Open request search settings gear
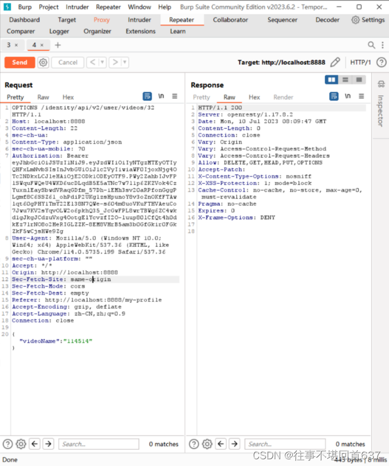This screenshot has width=389, height=466. [21, 444]
